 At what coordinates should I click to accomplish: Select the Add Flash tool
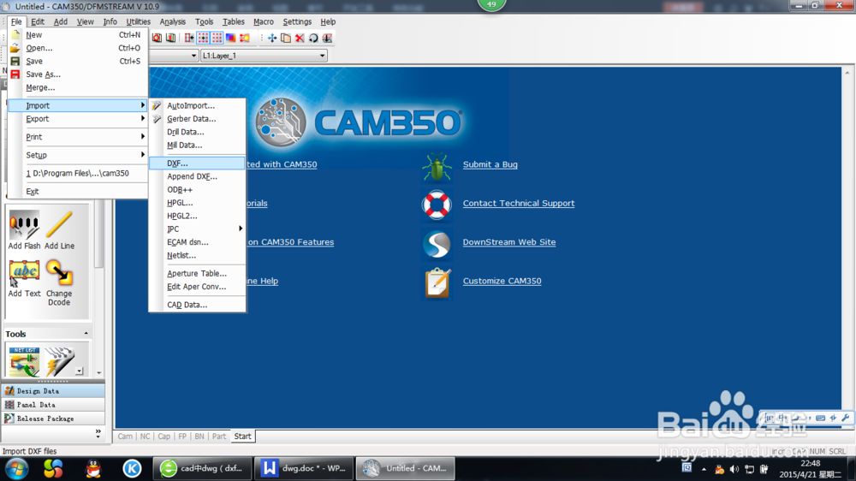(24, 230)
